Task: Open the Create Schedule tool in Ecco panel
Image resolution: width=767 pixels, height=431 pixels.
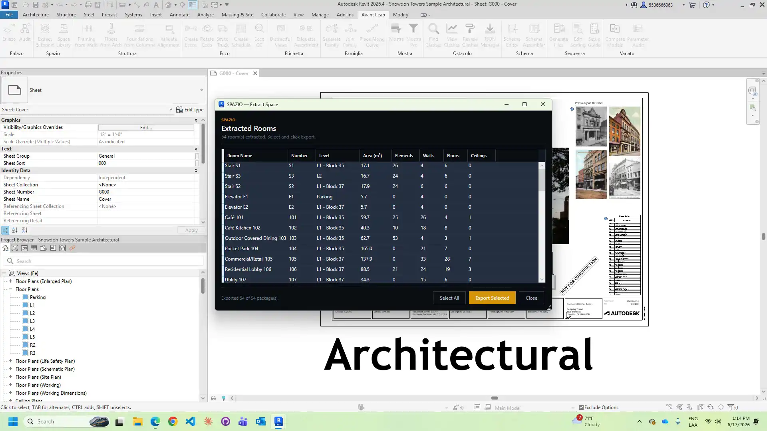Action: [241, 35]
